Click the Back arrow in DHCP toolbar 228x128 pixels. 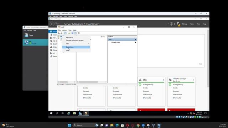point(59,33)
